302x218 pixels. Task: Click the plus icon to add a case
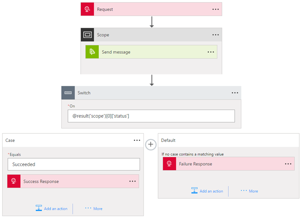point(151,144)
